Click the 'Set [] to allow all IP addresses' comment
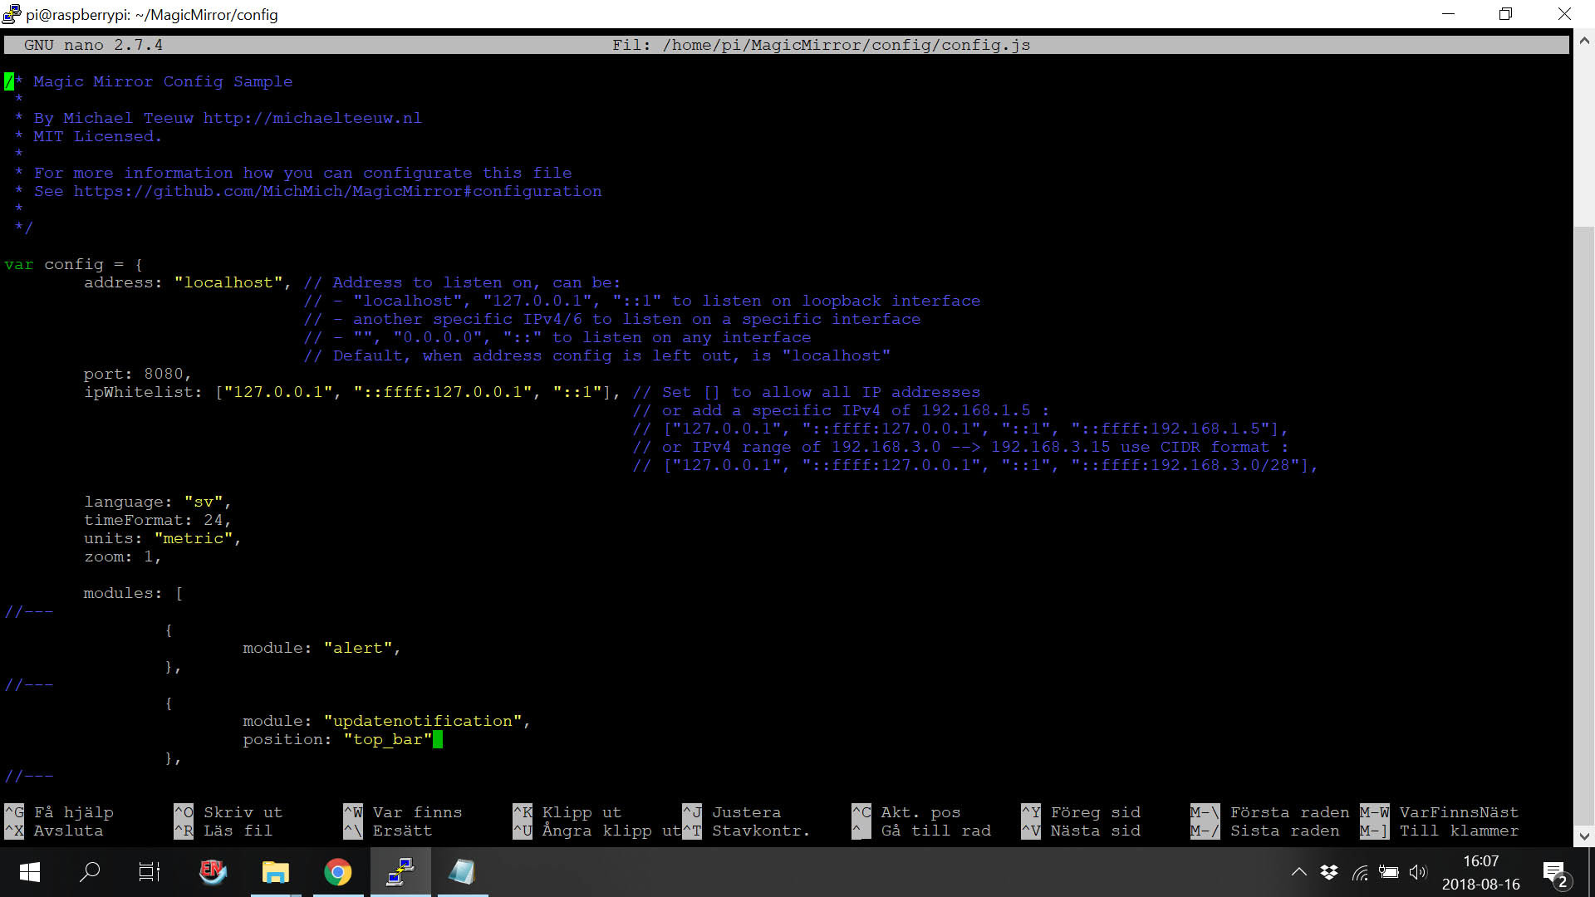1595x897 pixels. point(806,392)
